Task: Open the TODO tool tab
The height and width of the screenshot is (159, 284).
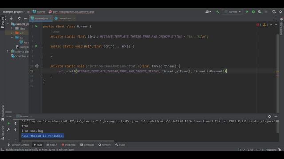Action: 51,145
